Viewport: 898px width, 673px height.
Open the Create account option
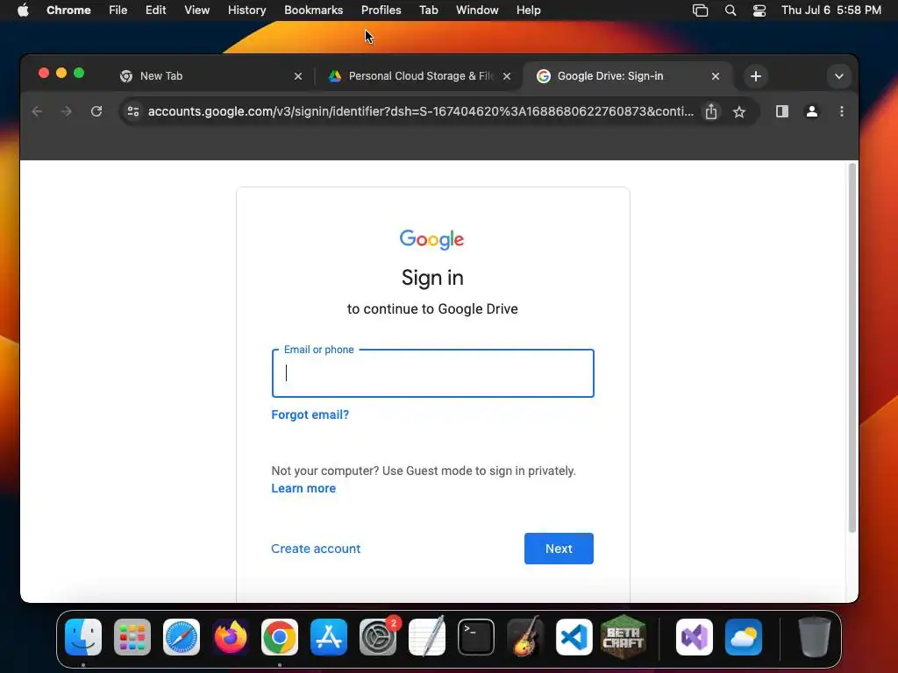[x=316, y=549]
